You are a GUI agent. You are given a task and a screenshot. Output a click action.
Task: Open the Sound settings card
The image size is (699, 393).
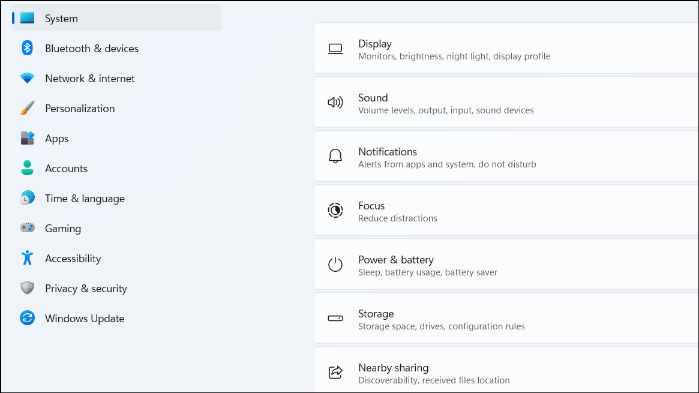[x=506, y=103]
